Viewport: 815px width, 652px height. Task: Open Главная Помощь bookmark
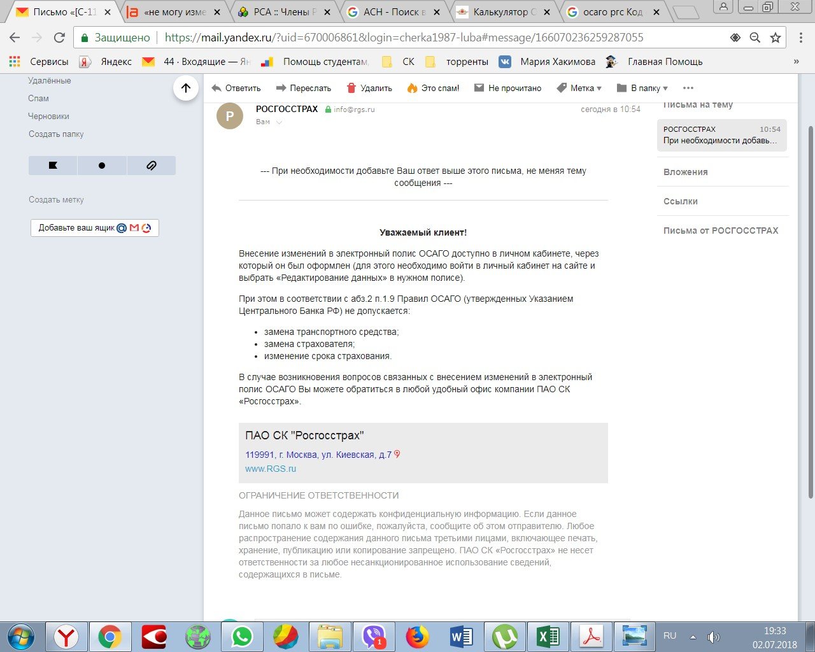pyautogui.click(x=654, y=62)
